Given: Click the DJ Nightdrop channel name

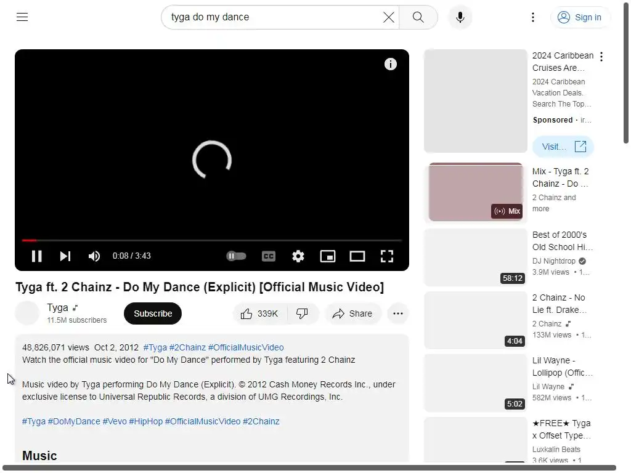Looking at the screenshot, I should (x=554, y=261).
